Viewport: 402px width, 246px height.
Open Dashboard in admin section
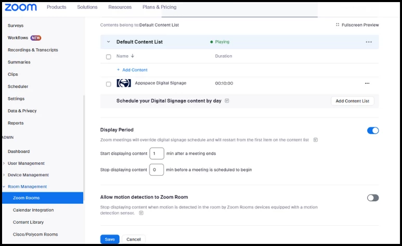click(x=19, y=151)
